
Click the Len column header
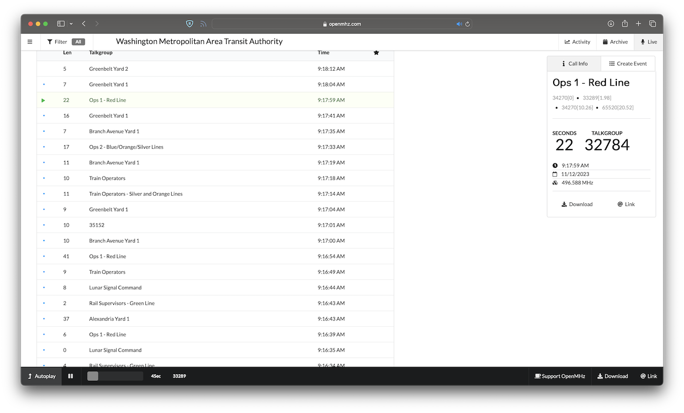click(67, 53)
